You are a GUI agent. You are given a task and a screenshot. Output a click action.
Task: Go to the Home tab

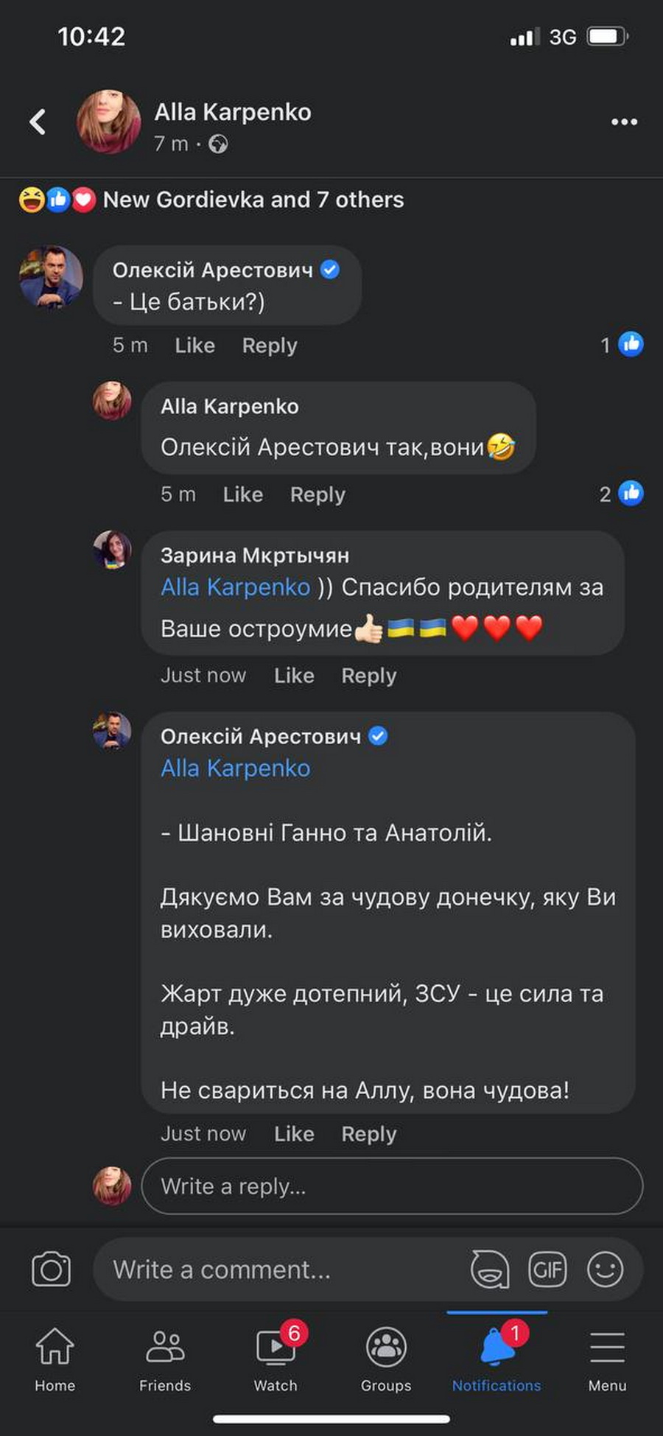pyautogui.click(x=55, y=1359)
